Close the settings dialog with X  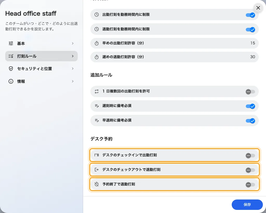258,8
